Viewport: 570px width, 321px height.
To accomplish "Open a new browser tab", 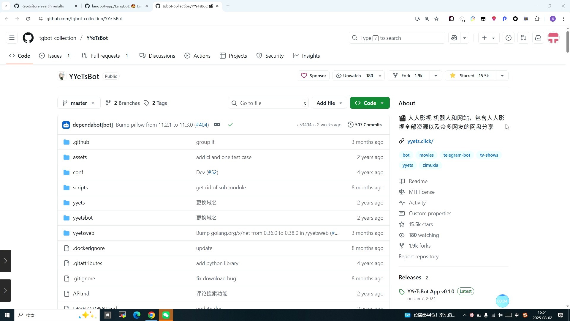I will click(228, 6).
